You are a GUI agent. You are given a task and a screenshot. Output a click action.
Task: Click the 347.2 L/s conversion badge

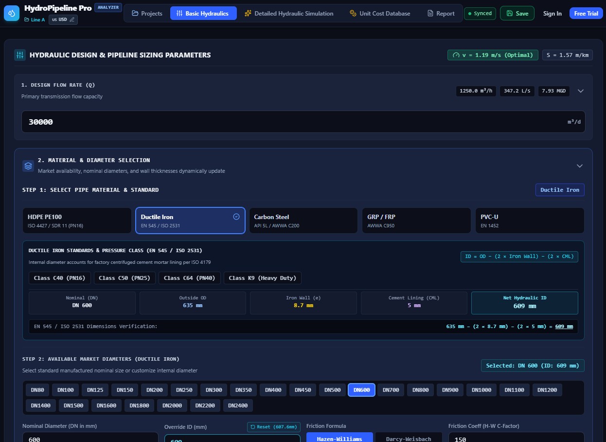[517, 91]
